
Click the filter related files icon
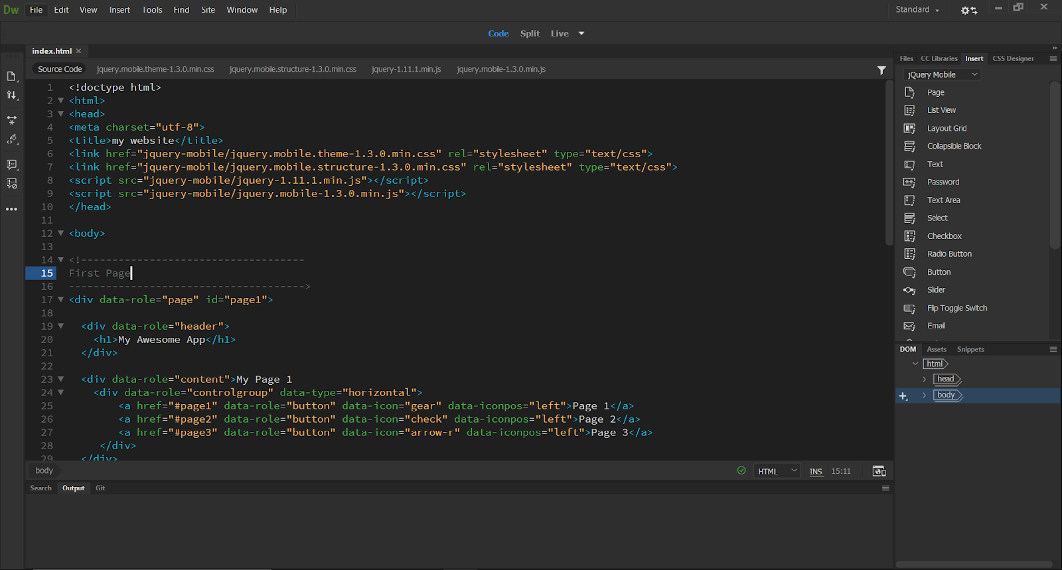click(x=881, y=70)
